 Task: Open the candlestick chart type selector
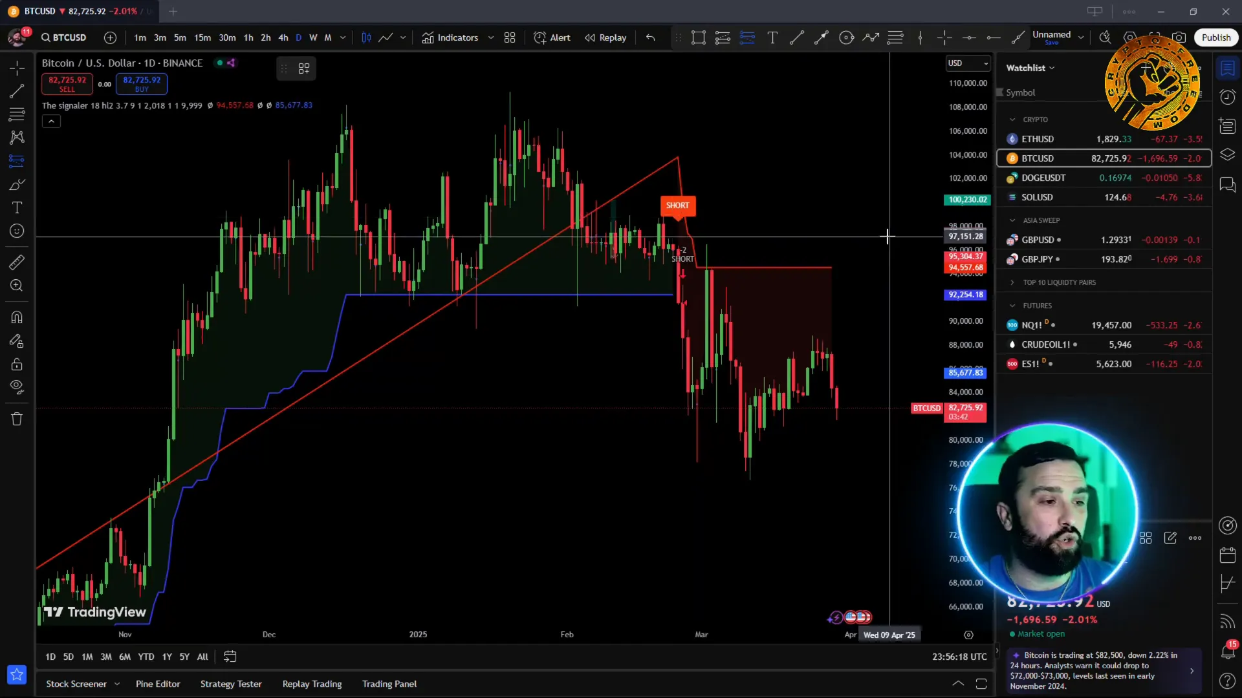pos(366,37)
